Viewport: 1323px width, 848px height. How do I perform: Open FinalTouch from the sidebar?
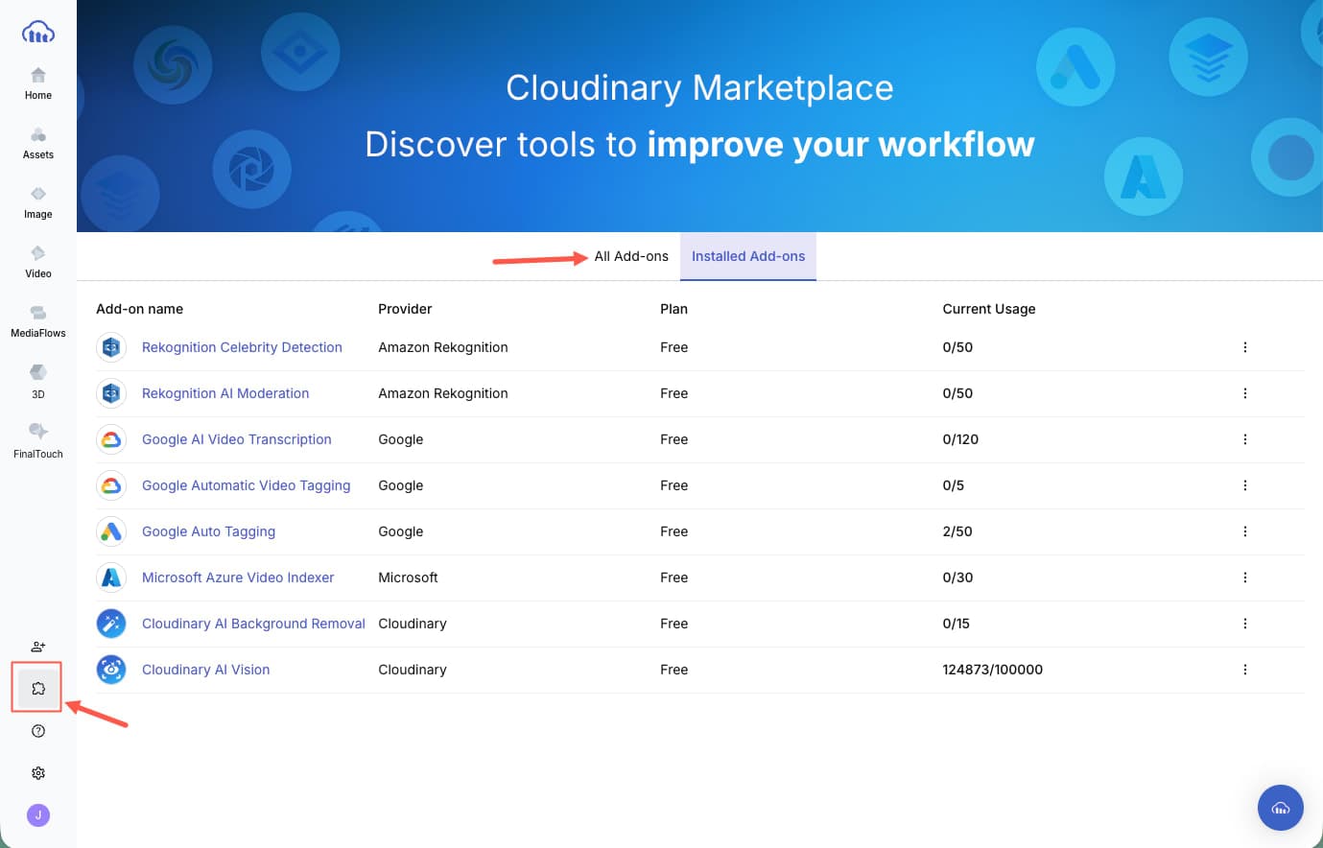pyautogui.click(x=38, y=440)
